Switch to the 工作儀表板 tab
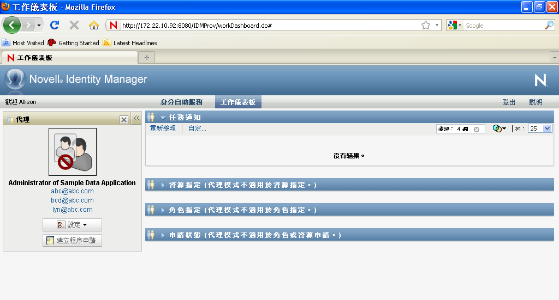 click(x=238, y=102)
